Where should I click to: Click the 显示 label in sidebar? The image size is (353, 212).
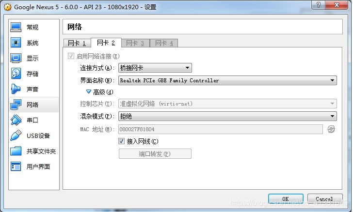click(x=32, y=58)
